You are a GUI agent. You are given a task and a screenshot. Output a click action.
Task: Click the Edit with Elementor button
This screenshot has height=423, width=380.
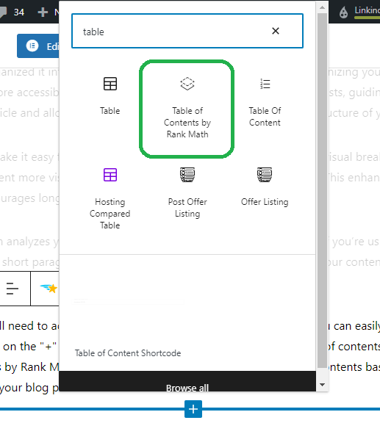38,46
